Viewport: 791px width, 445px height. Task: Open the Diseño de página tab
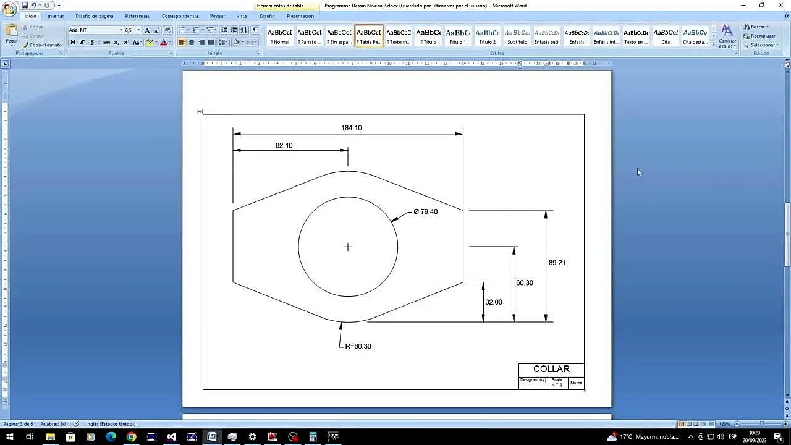point(95,16)
